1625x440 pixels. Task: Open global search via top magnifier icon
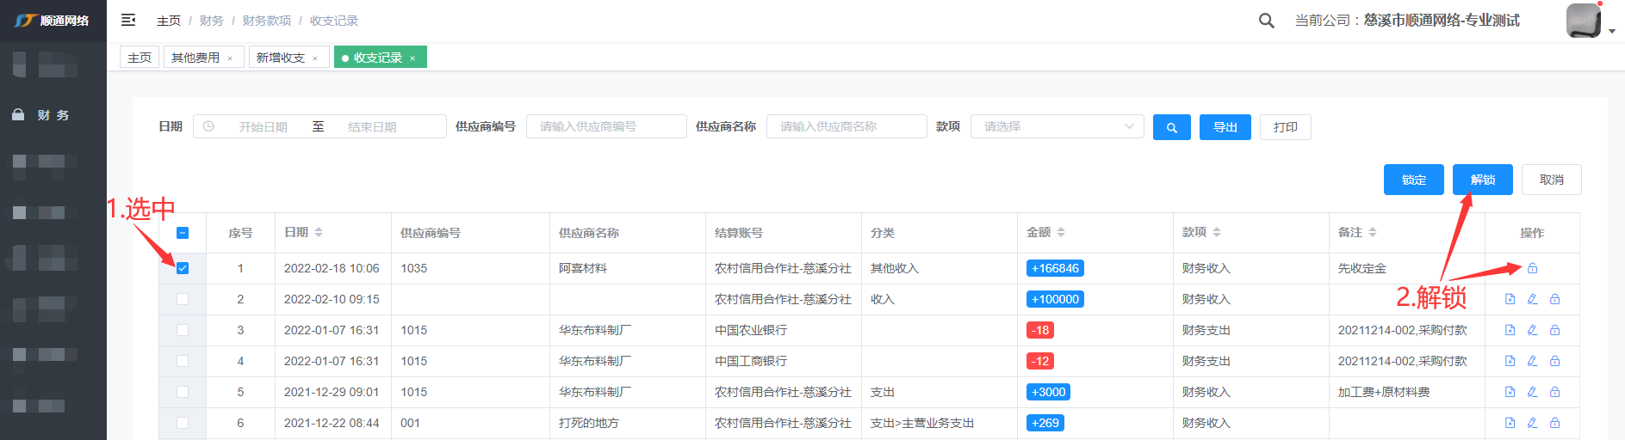[x=1266, y=21]
